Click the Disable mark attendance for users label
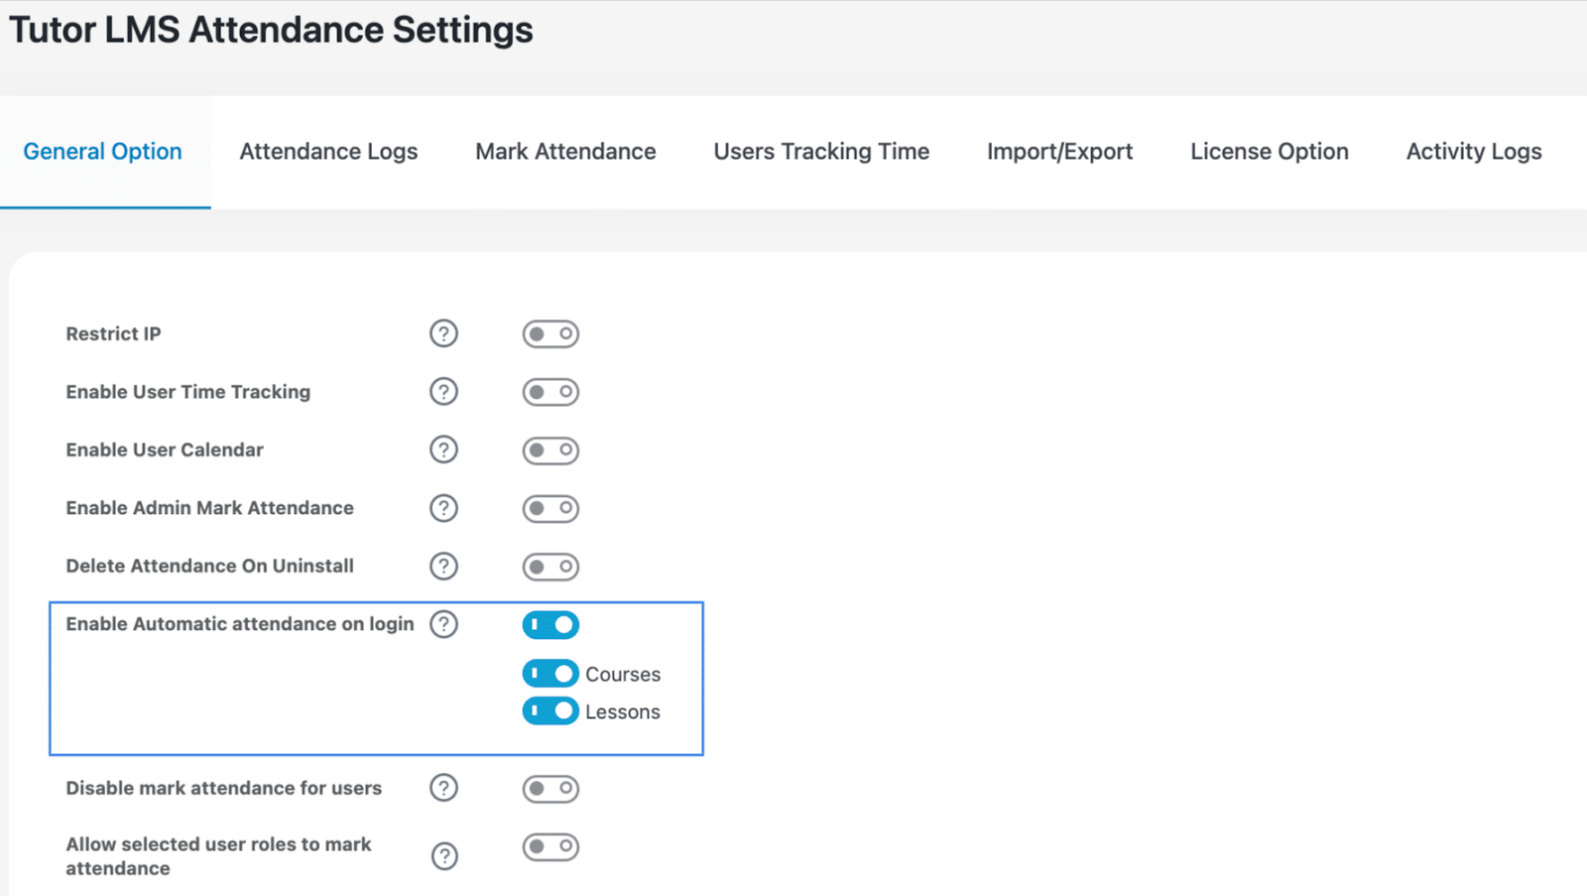 coord(224,788)
